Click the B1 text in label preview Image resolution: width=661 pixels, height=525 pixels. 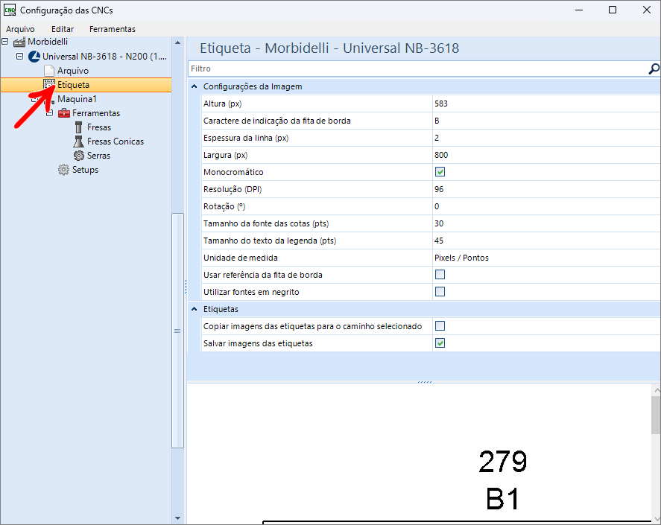point(502,499)
